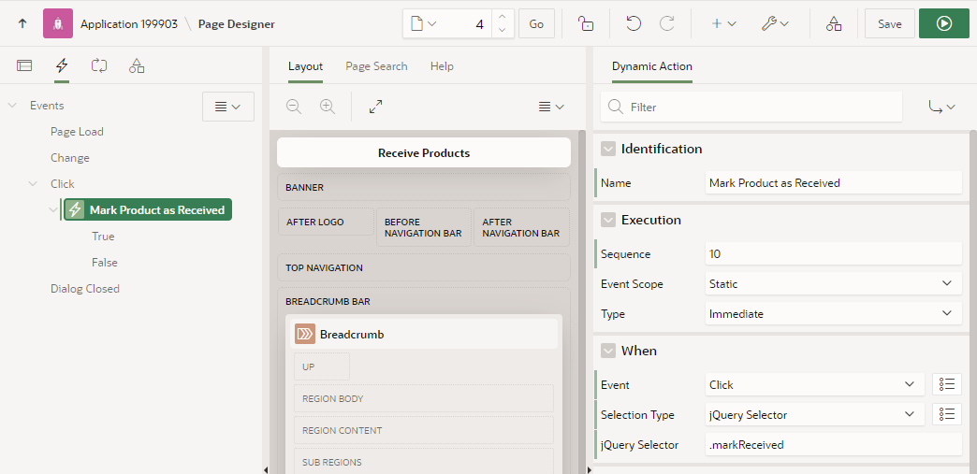Click the Name input field

coord(834,183)
